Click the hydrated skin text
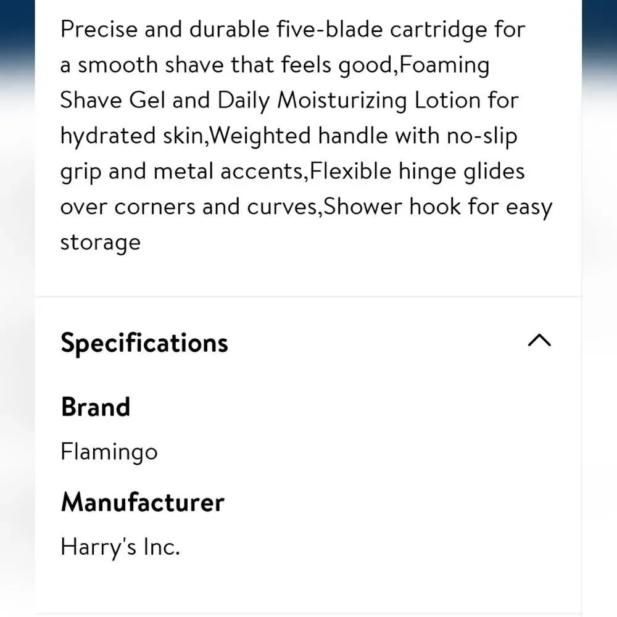 click(132, 136)
